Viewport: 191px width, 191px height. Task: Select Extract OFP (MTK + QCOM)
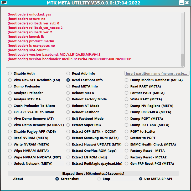click(x=68, y=132)
